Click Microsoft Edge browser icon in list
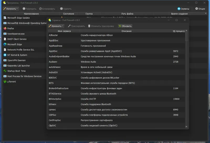This screenshot has width=210, height=143. pos(5,44)
